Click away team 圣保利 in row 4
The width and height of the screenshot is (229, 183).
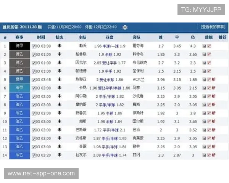(138, 71)
